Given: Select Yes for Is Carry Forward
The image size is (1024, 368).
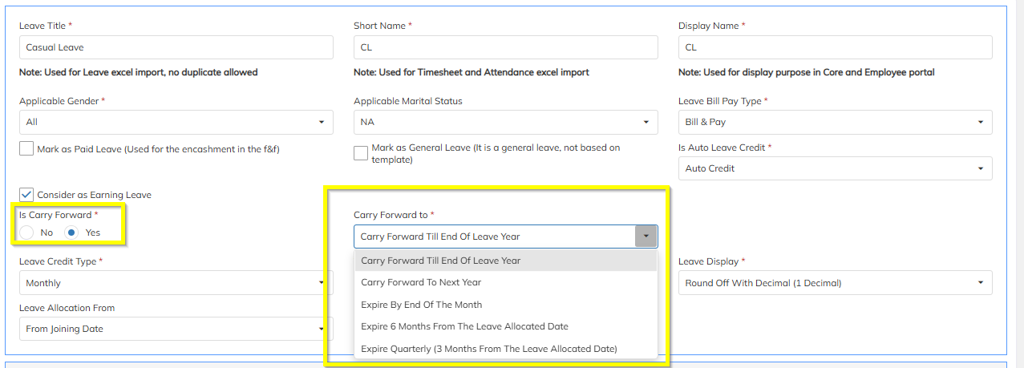Looking at the screenshot, I should (72, 233).
